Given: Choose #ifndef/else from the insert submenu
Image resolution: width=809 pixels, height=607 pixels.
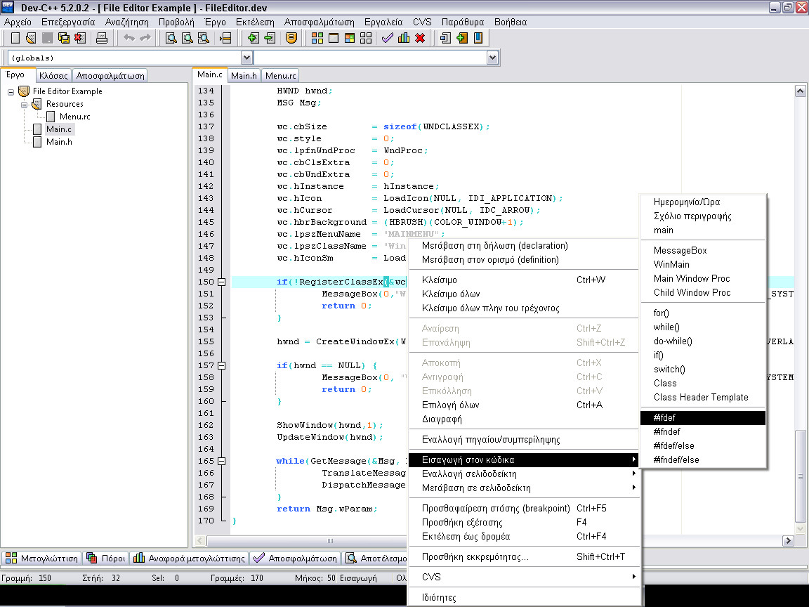Looking at the screenshot, I should click(703, 459).
